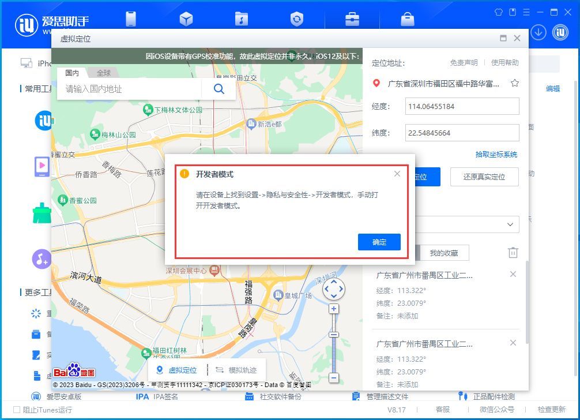580x420 pixels.
Task: Click the 请输入国内地址 search box
Action: tap(130, 89)
